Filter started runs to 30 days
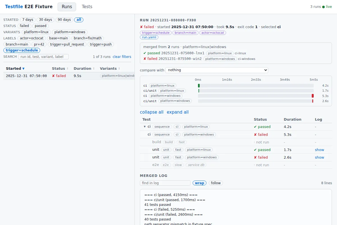Screen dimensions: 337x225 (x=45, y=20)
